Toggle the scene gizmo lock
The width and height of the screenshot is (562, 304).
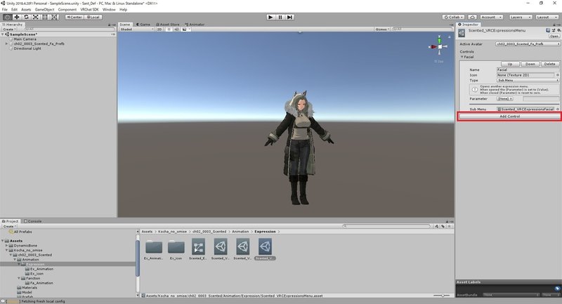click(450, 37)
